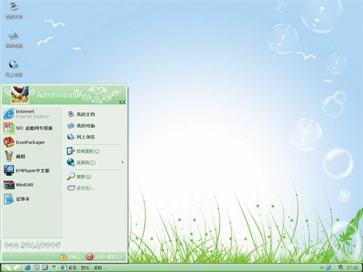Click the 17:18 taskbar clock
This screenshot has width=363, height=272.
point(352,268)
